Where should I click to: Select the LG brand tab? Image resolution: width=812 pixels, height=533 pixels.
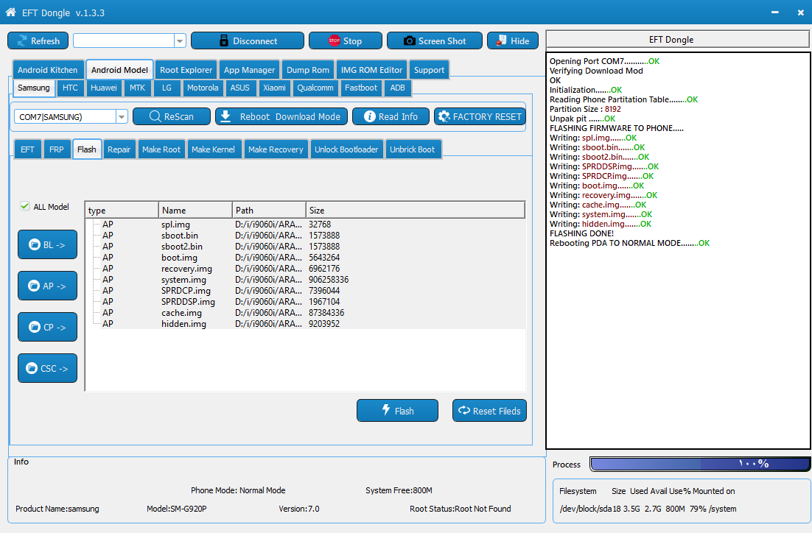click(167, 88)
